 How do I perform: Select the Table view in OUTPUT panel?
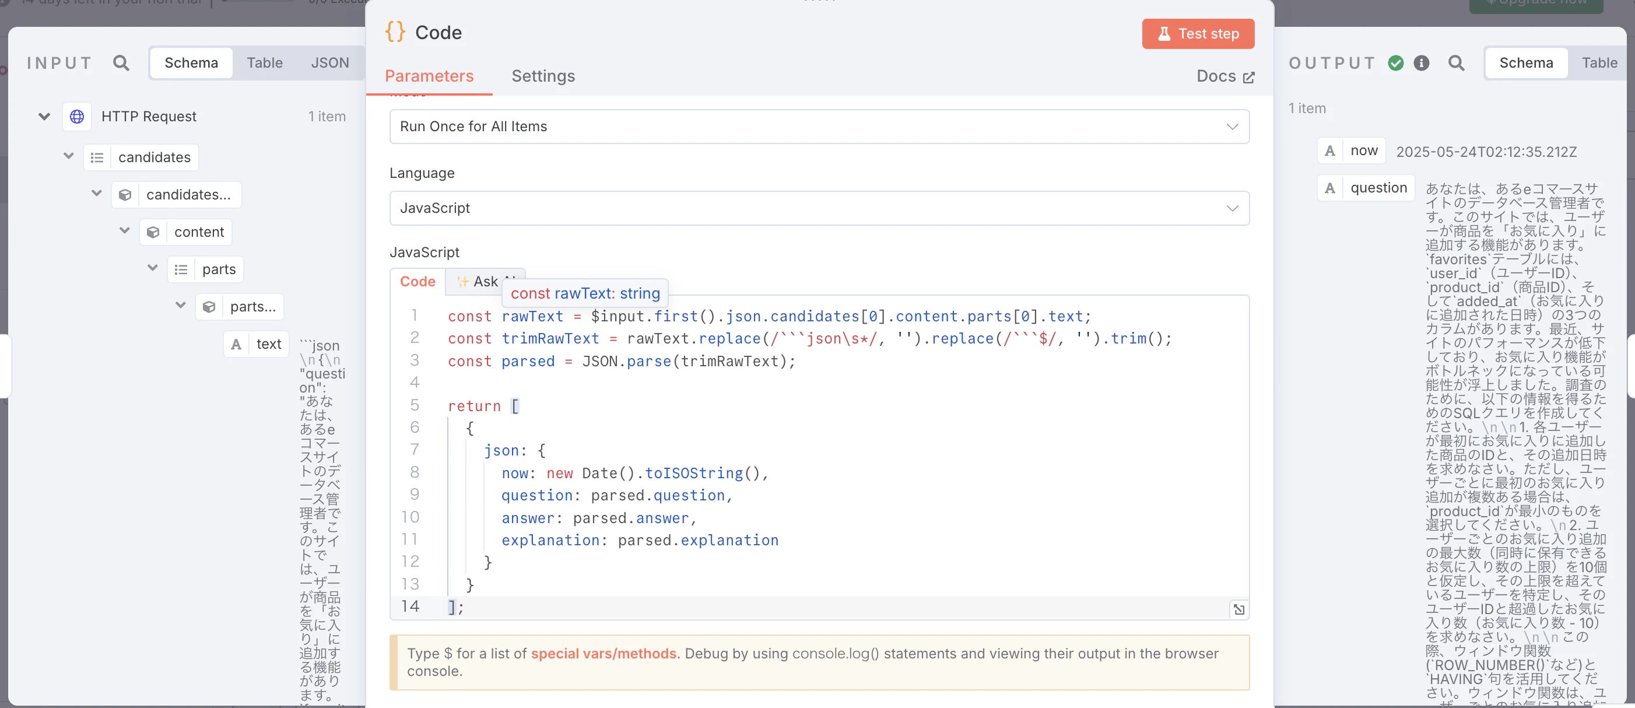(x=1599, y=63)
